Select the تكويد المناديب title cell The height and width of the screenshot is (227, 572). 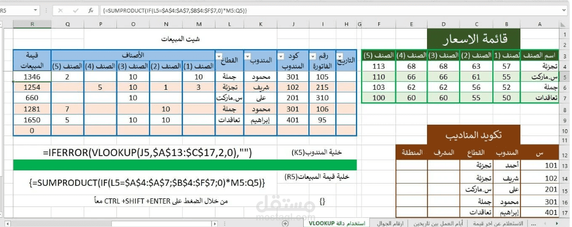[473, 135]
